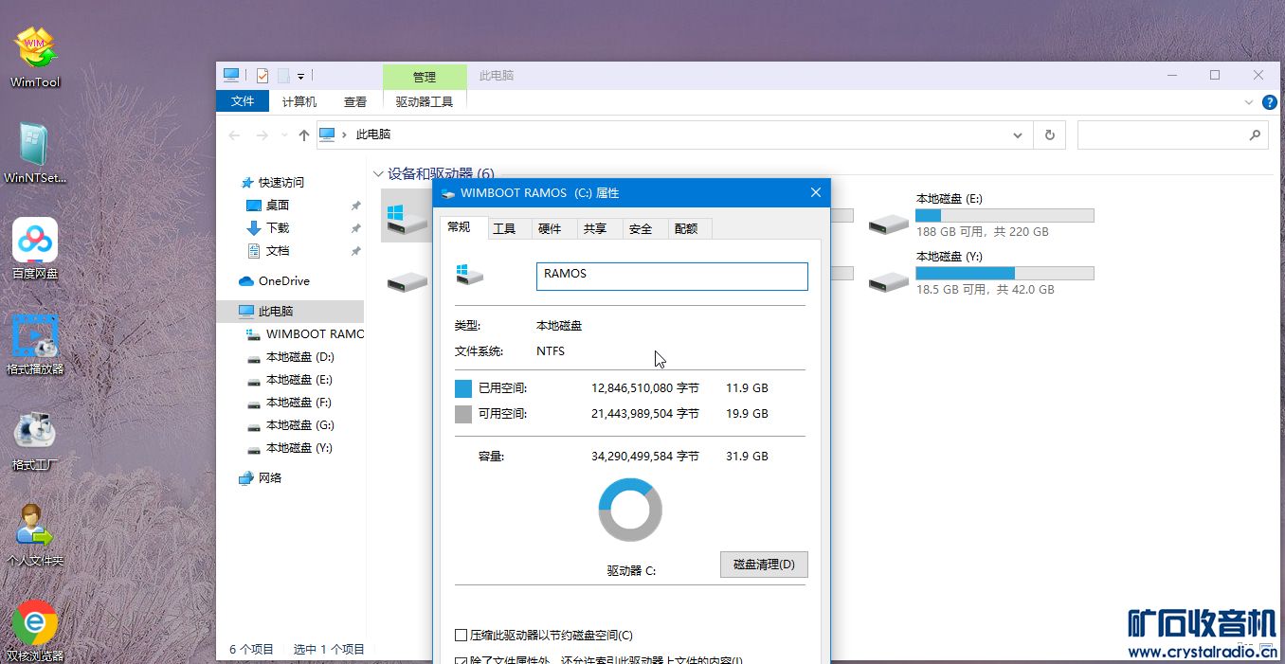Click the pin icon next to 文档
The width and height of the screenshot is (1285, 664).
(355, 251)
